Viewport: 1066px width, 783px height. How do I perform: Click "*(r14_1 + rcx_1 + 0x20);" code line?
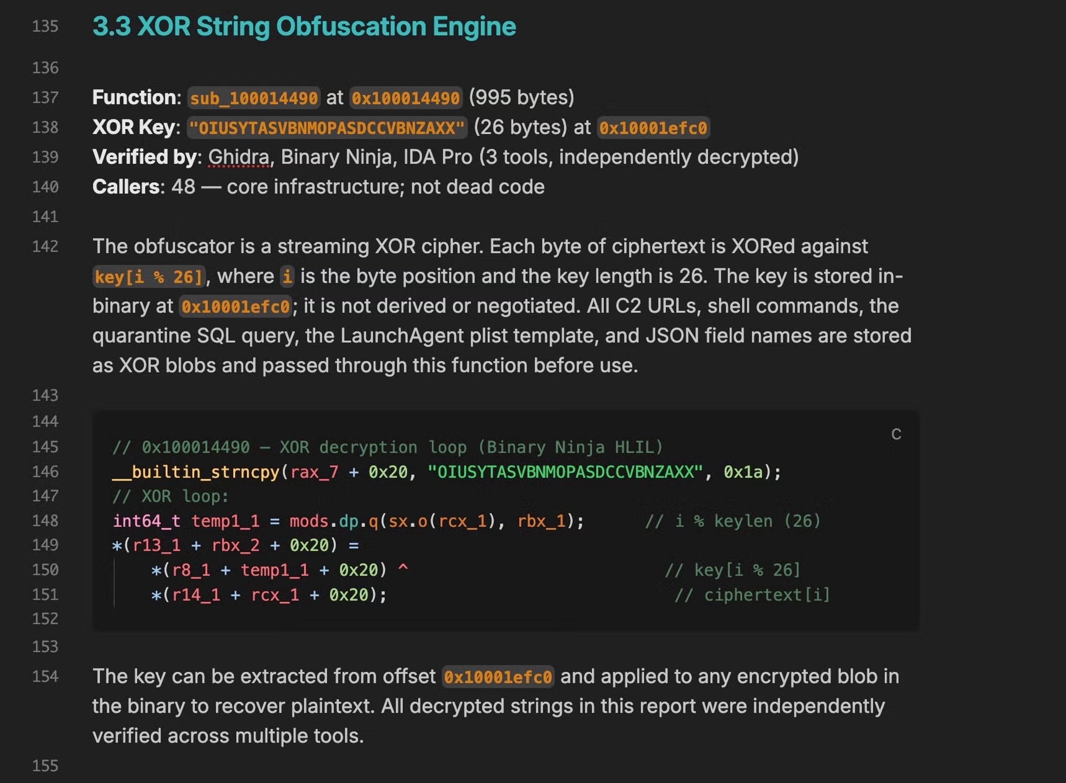[269, 595]
